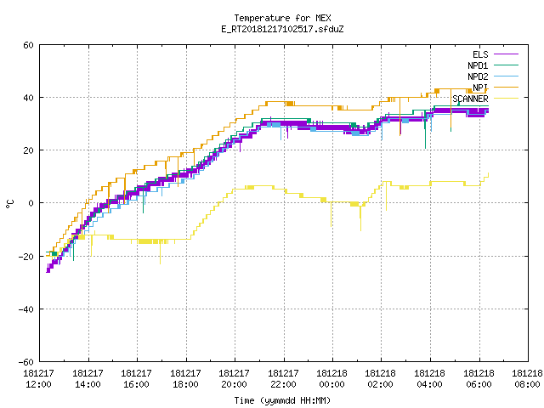544x408 pixels.
Task: Click the ELS legend label
Action: (480, 54)
